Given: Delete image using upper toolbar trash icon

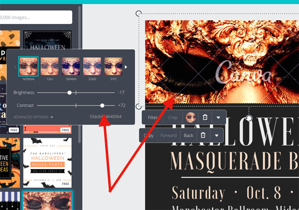Looking at the screenshot, I should click(x=205, y=117).
